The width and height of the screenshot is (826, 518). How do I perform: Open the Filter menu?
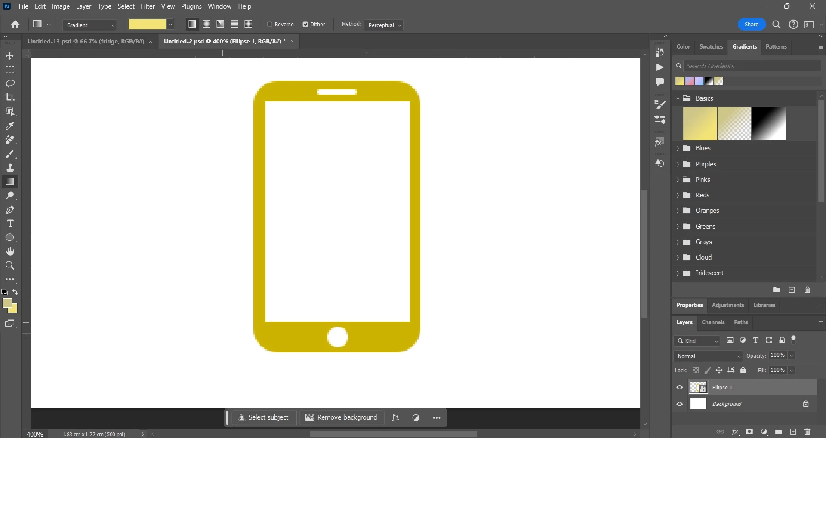pyautogui.click(x=147, y=6)
